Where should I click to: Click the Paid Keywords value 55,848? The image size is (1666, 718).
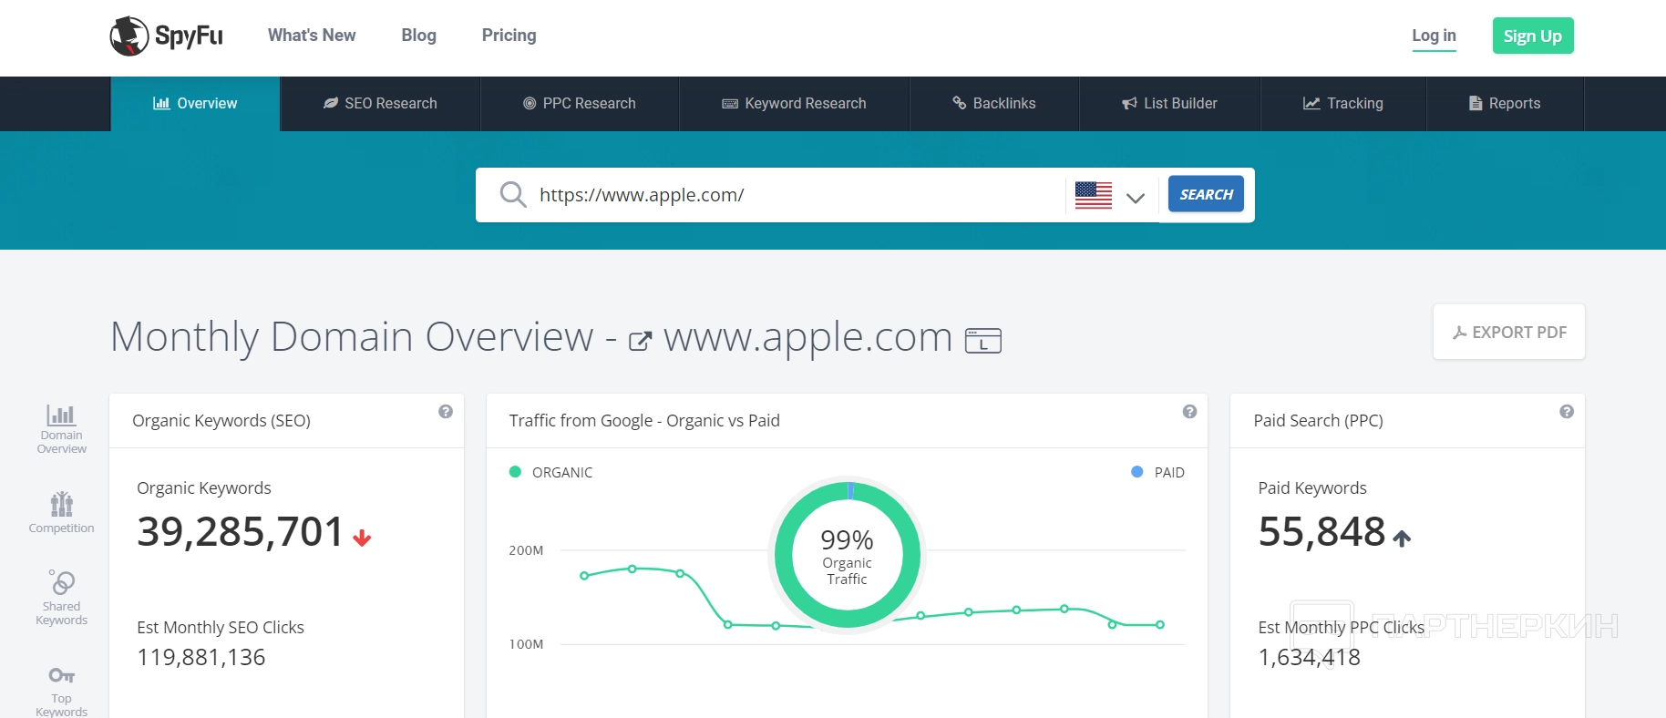(x=1322, y=532)
